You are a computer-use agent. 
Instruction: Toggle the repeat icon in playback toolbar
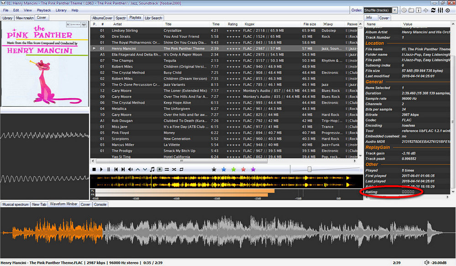[x=181, y=169]
